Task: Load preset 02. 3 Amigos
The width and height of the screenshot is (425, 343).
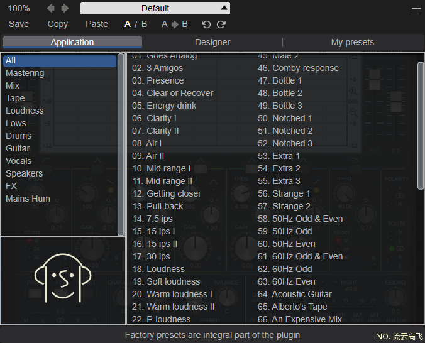Action: pyautogui.click(x=157, y=68)
